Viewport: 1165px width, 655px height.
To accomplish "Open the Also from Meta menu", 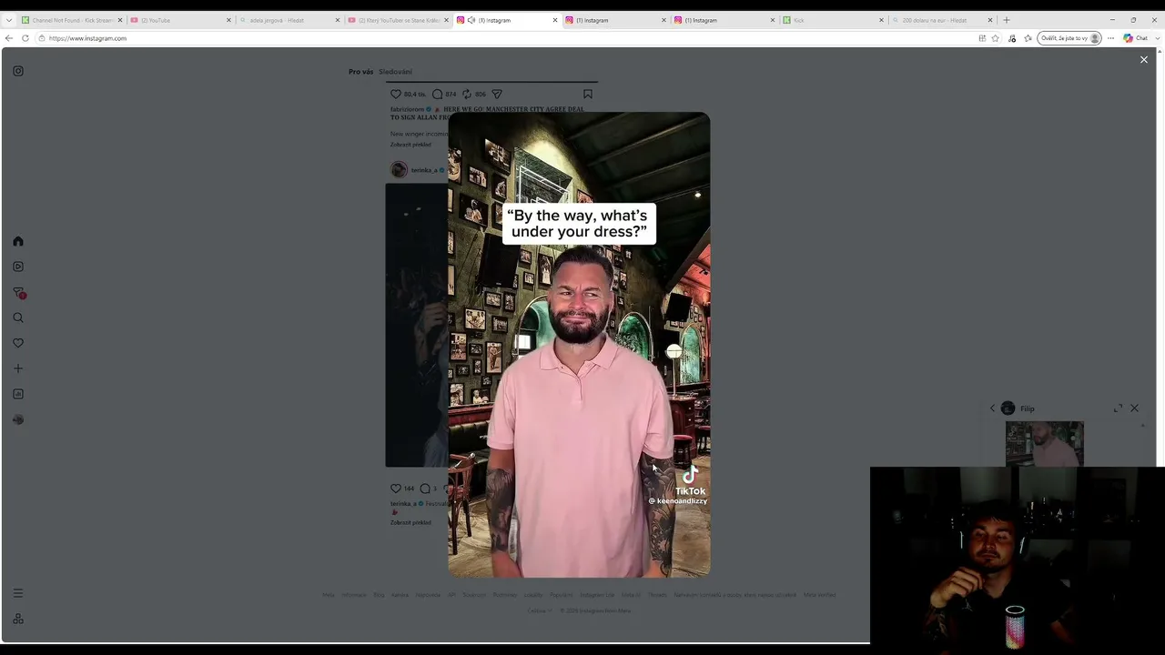I will 18,619.
